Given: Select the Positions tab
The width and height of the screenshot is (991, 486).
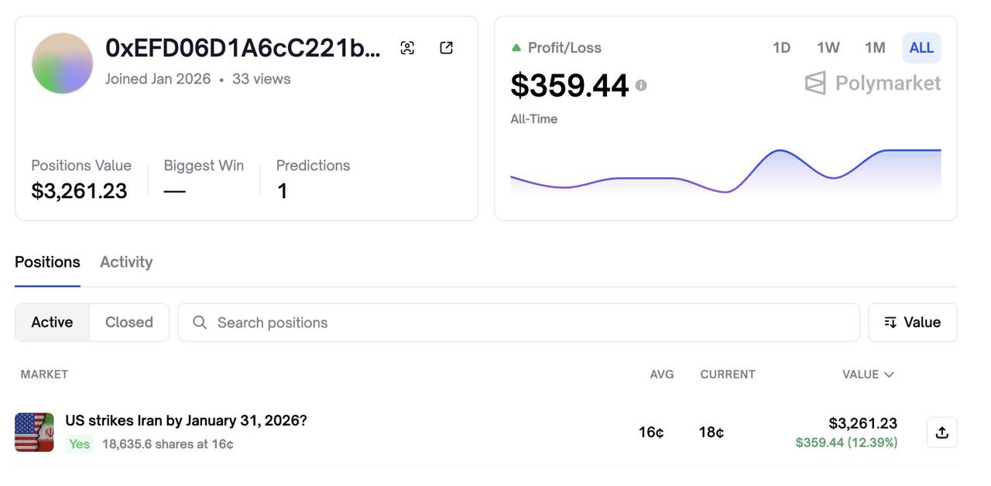Looking at the screenshot, I should pyautogui.click(x=47, y=262).
